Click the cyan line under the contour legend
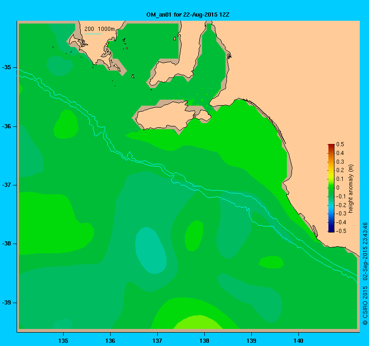 93,34
